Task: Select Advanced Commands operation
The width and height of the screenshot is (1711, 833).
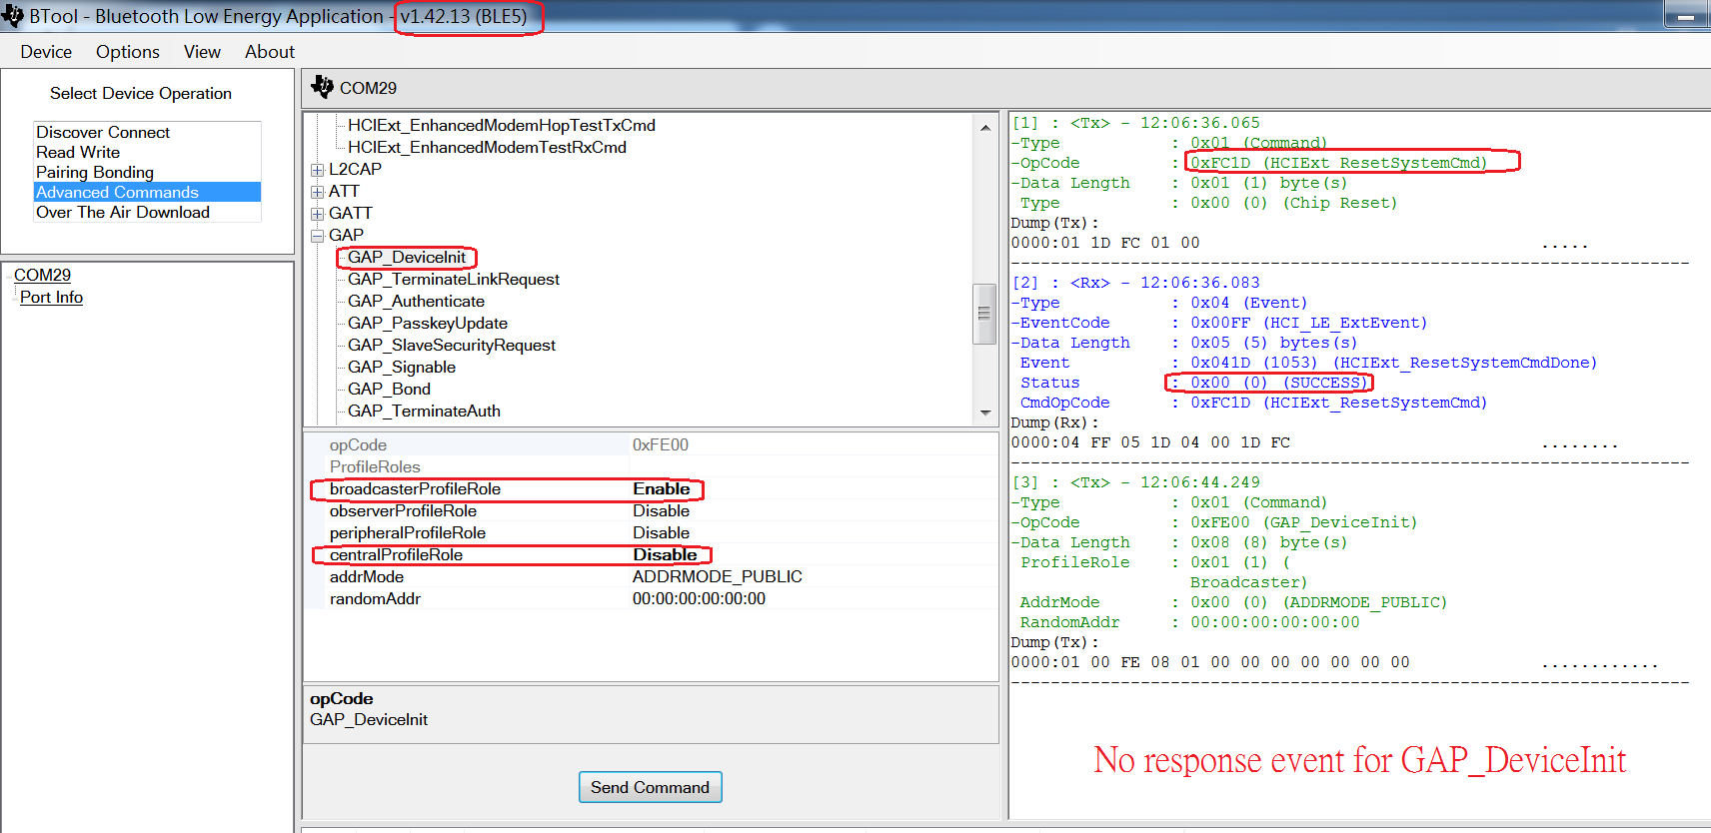Action: pos(147,192)
